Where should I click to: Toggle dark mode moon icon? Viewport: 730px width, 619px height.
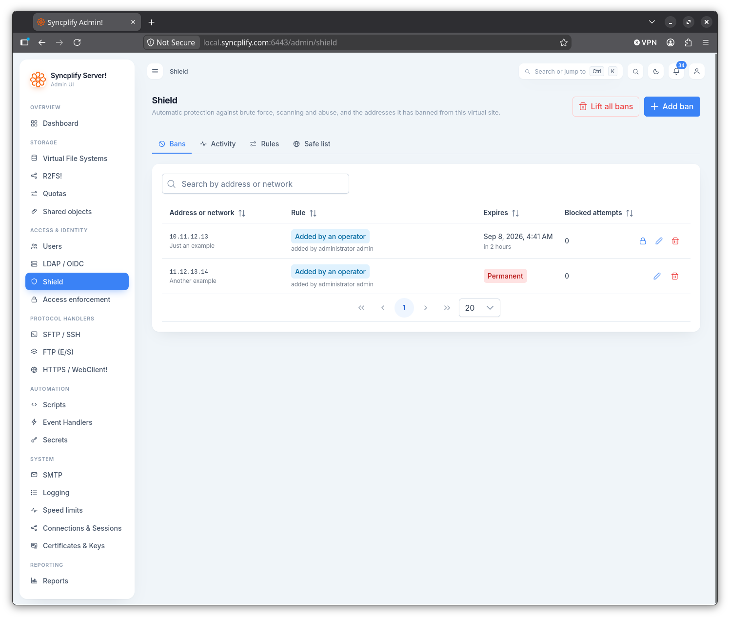[x=656, y=71]
